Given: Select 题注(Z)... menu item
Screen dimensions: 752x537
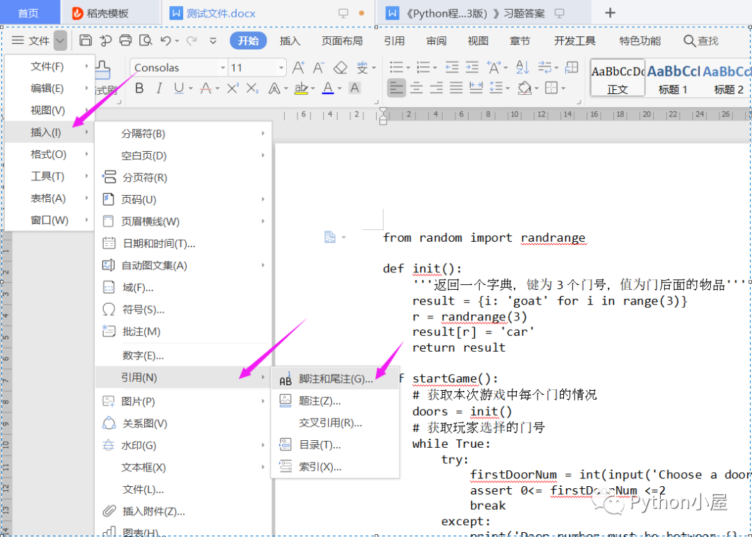Looking at the screenshot, I should (335, 400).
